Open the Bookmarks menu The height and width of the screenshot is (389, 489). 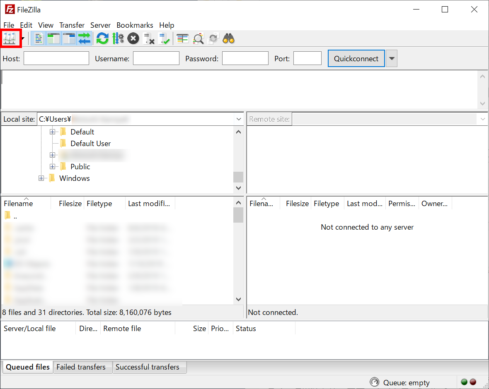[x=135, y=25]
